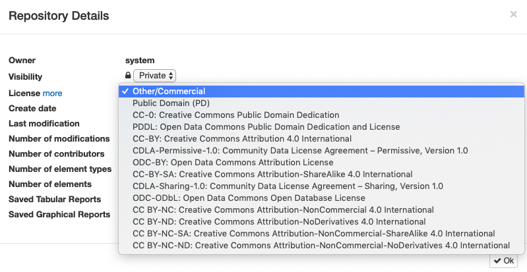The image size is (527, 272).
Task: Pick CC BY-NC-SA NonCommercial-ShareAlike license
Action: point(321,233)
